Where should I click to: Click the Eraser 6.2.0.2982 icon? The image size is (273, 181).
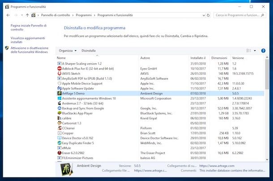[60, 153]
